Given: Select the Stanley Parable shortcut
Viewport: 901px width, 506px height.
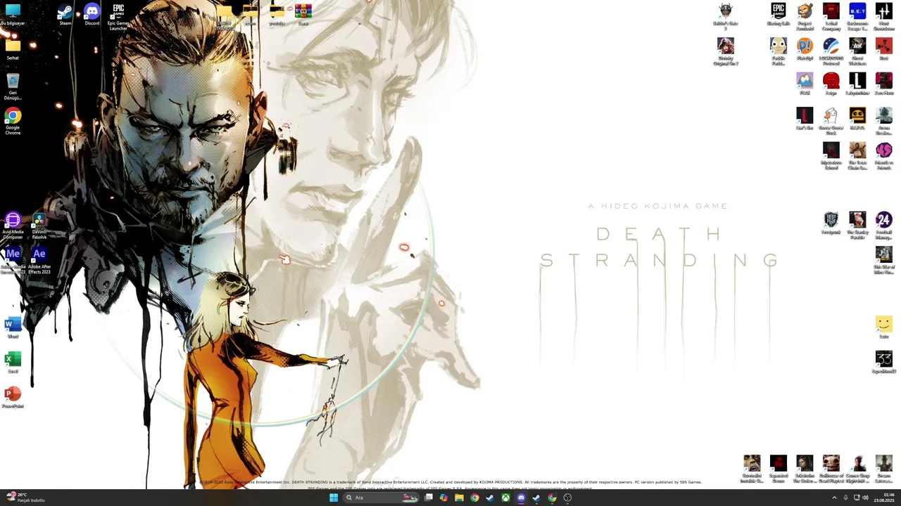Looking at the screenshot, I should (x=857, y=225).
